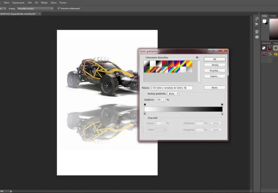The image size is (278, 193).
Task: Expand the collapsed panel dock arrows
Action: pyautogui.click(x=259, y=13)
